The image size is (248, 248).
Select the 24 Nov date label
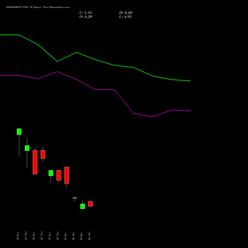point(26,236)
